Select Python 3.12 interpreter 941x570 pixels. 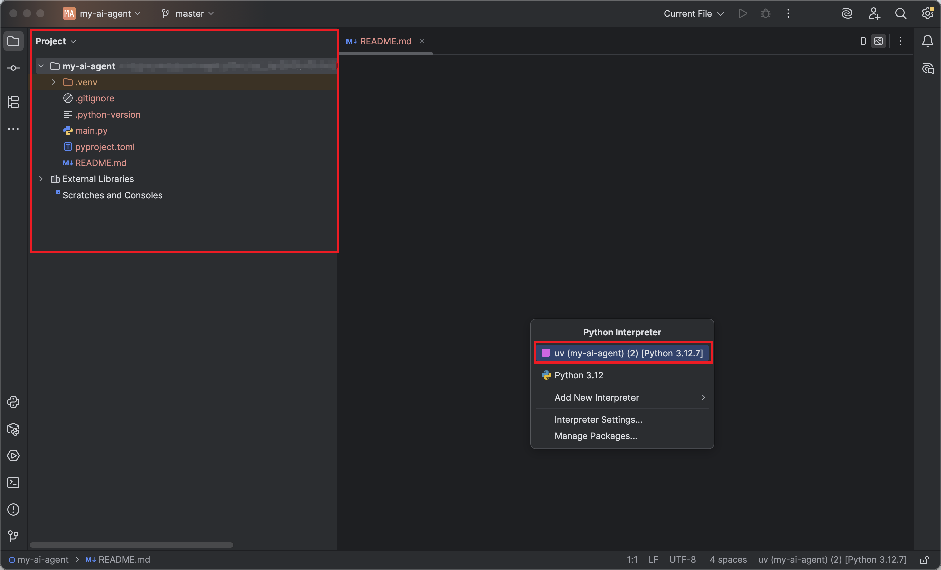click(579, 375)
